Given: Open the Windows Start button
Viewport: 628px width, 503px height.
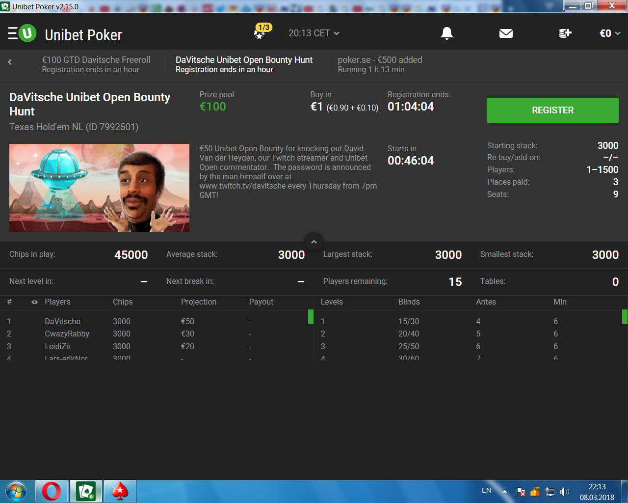Looking at the screenshot, I should [16, 491].
